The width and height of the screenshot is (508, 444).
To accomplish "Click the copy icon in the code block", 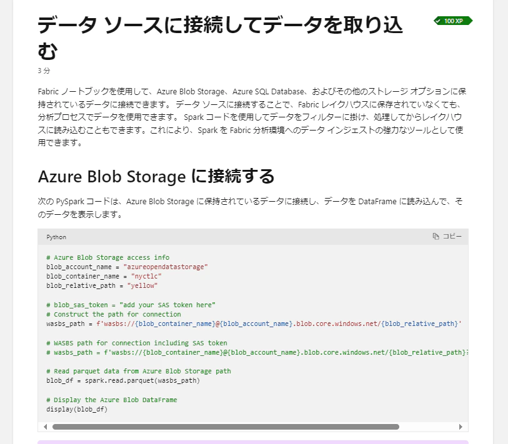I will [436, 237].
